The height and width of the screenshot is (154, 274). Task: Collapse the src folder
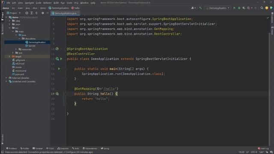click(x=9, y=28)
